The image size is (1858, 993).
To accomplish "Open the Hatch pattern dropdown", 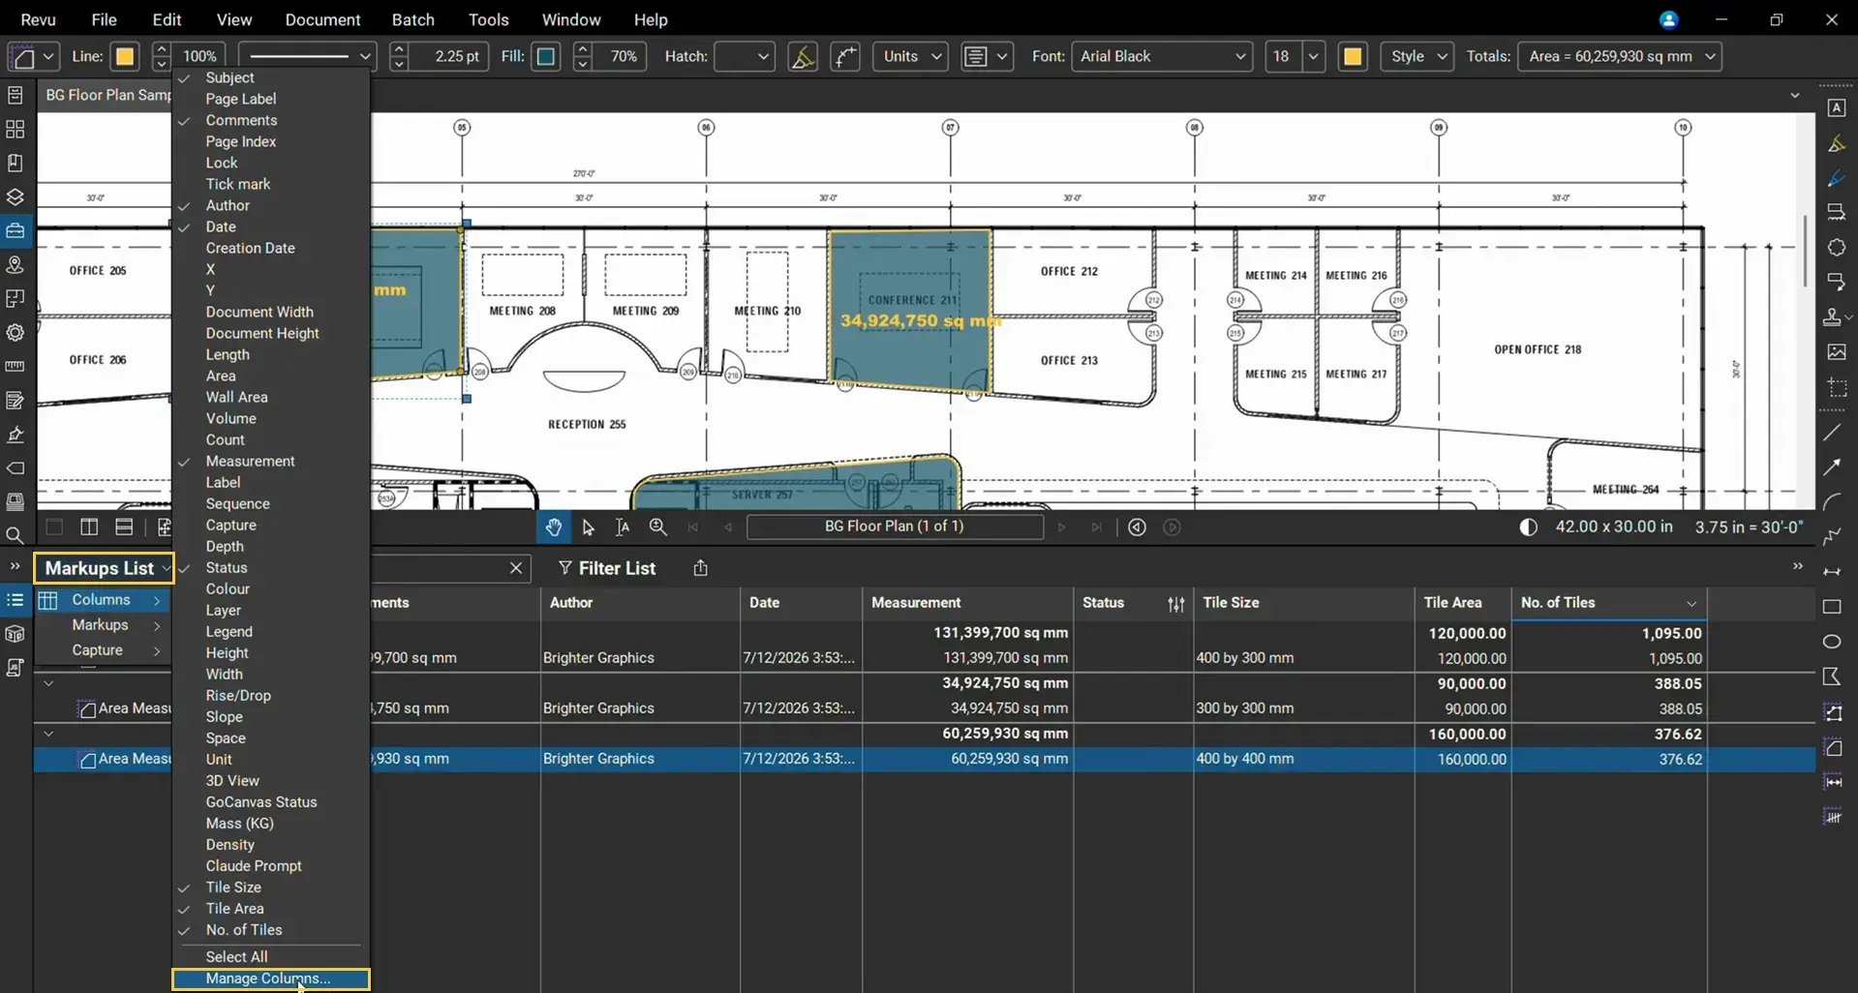I will click(745, 56).
